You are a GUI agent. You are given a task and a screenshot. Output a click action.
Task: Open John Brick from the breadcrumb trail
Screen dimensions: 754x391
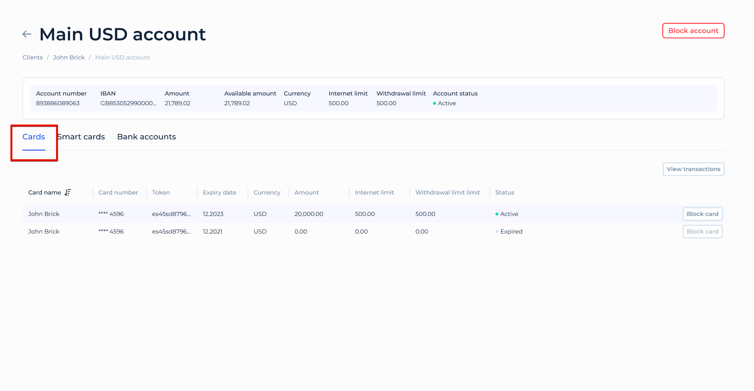[69, 57]
